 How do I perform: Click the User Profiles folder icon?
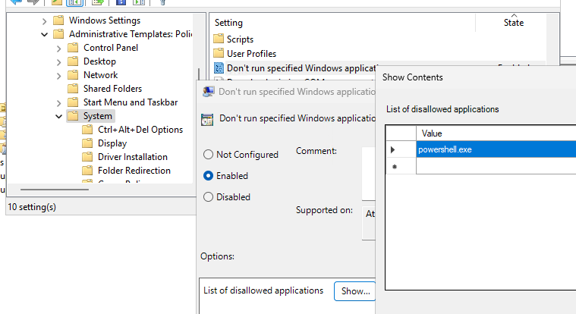coord(219,54)
